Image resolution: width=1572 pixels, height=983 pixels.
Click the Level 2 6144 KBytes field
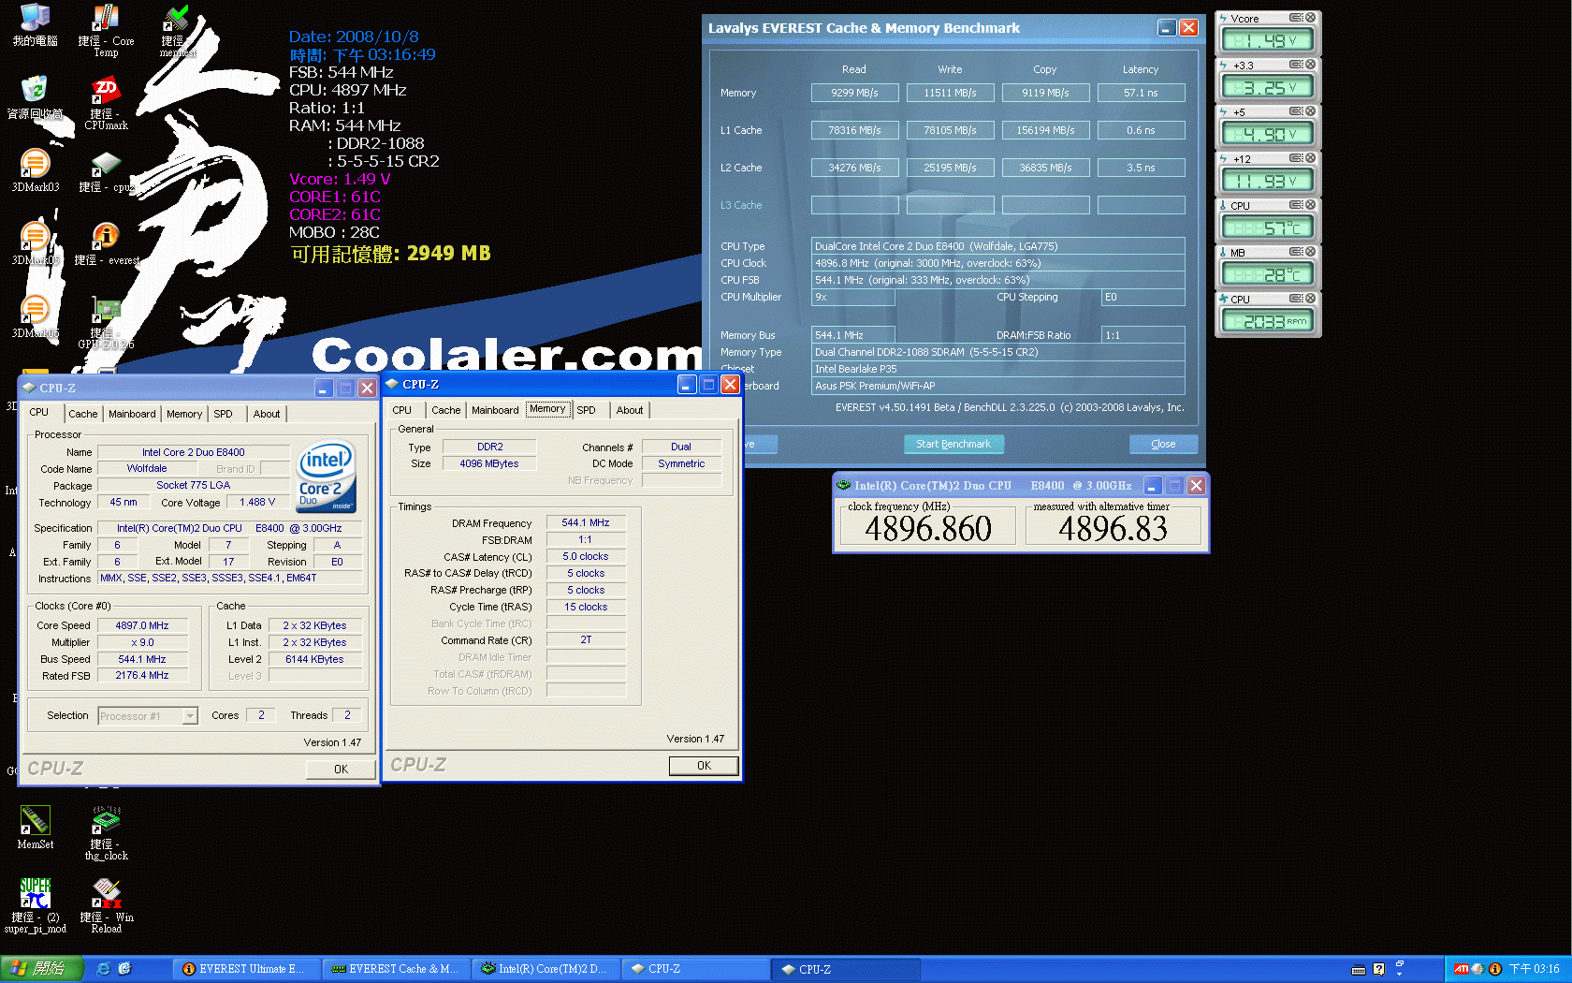coord(314,659)
